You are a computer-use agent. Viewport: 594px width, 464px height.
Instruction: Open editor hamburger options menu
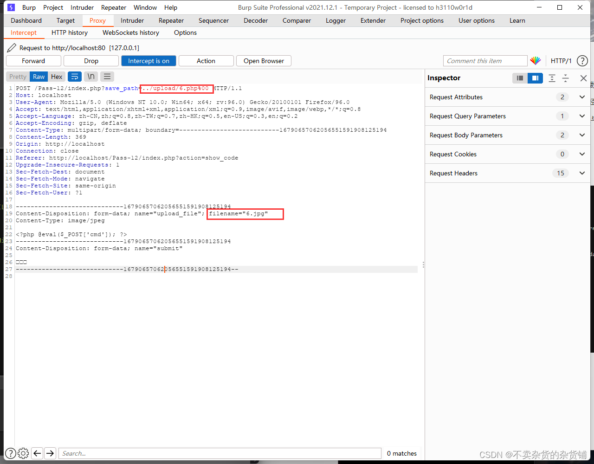tap(107, 77)
